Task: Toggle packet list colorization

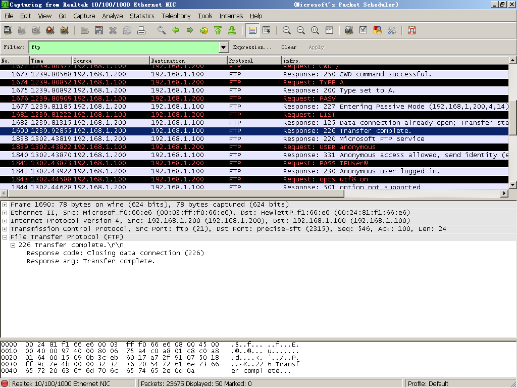Action: 252,30
